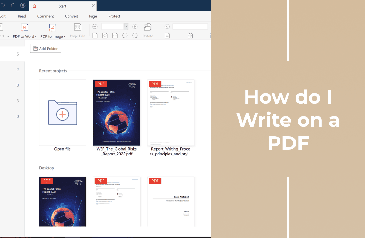Viewport: 365px width, 238px height.
Task: Click the "2" count in the left sidebar
Action: click(18, 70)
